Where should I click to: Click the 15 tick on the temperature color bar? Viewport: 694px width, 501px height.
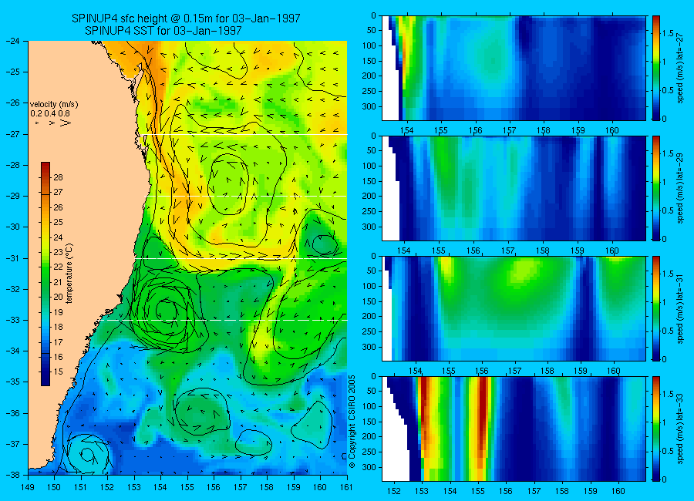pyautogui.click(x=58, y=372)
